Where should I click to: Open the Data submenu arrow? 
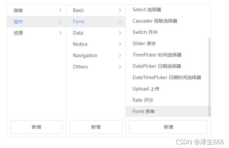point(120,33)
